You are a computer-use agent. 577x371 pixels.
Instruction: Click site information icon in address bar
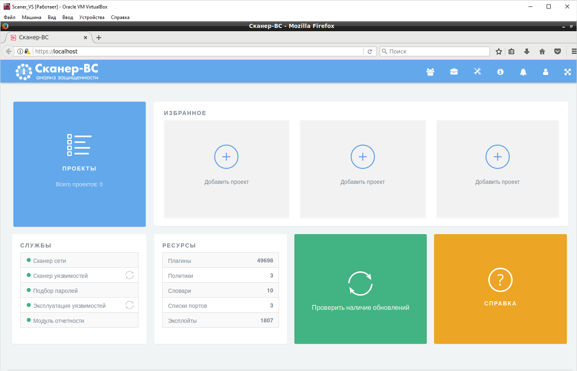[20, 51]
